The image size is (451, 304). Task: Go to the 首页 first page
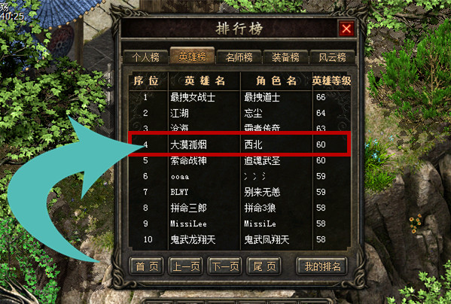pyautogui.click(x=147, y=266)
